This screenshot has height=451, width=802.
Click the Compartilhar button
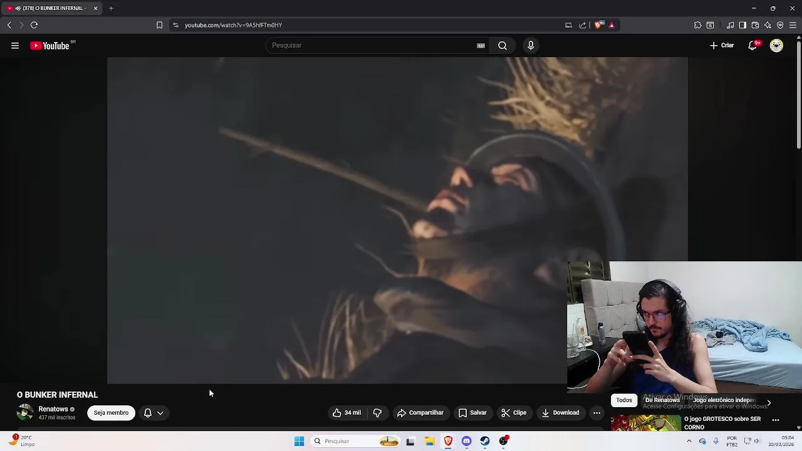pyautogui.click(x=420, y=413)
